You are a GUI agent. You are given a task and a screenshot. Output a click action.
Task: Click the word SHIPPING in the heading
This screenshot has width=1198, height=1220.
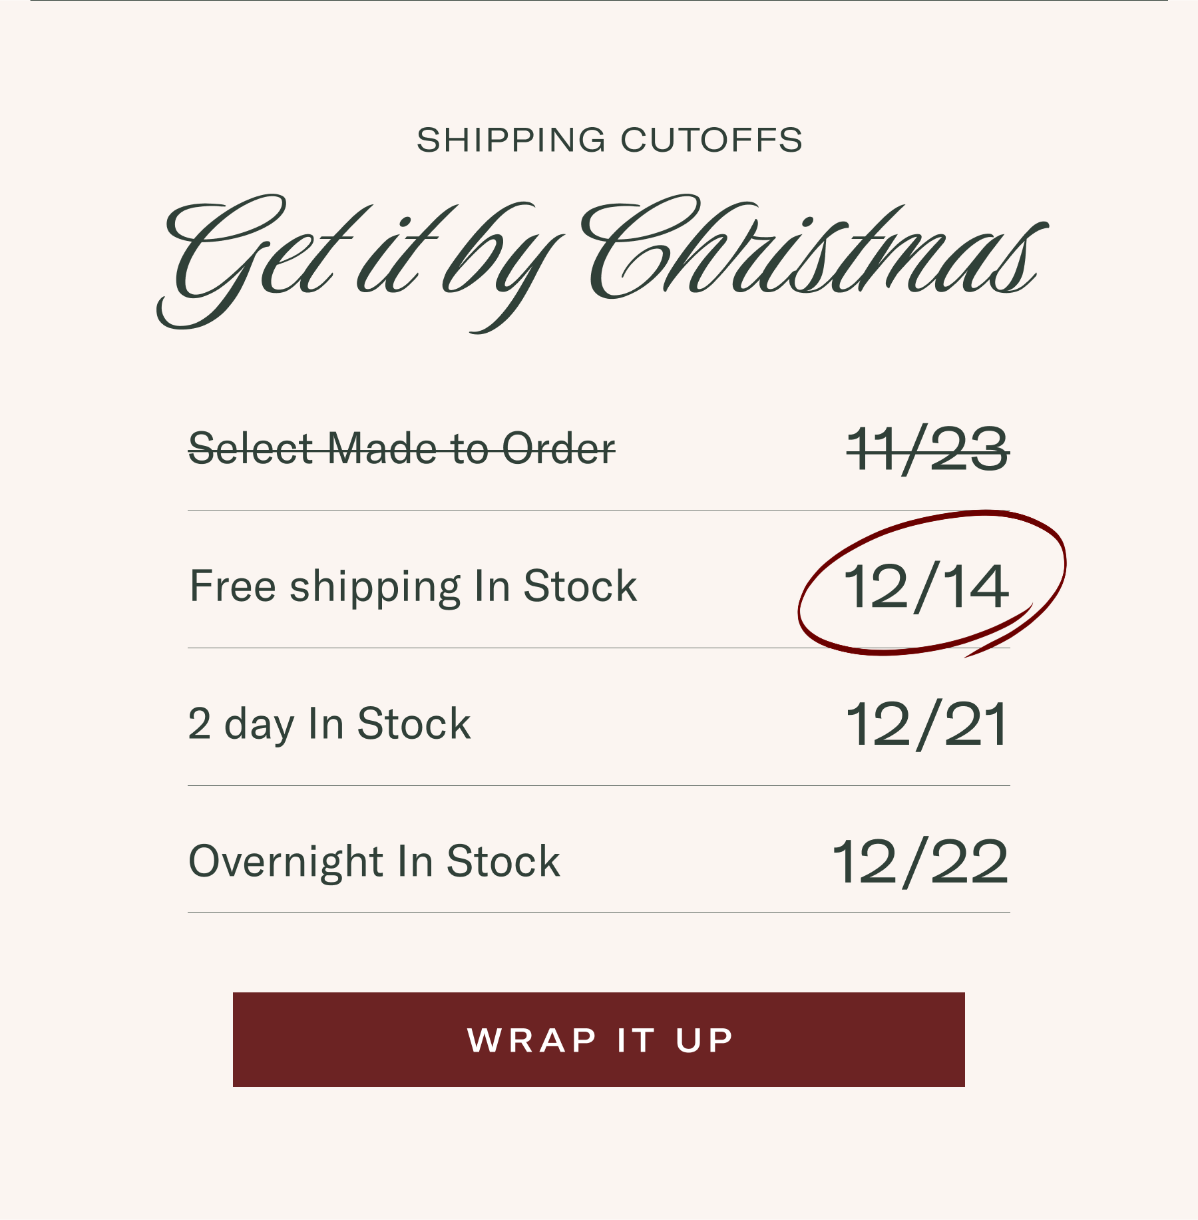[511, 140]
